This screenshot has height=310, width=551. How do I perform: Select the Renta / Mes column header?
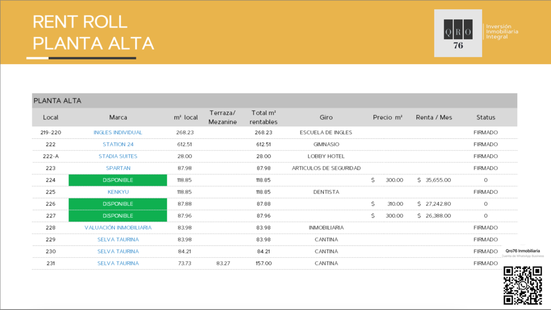click(x=433, y=117)
